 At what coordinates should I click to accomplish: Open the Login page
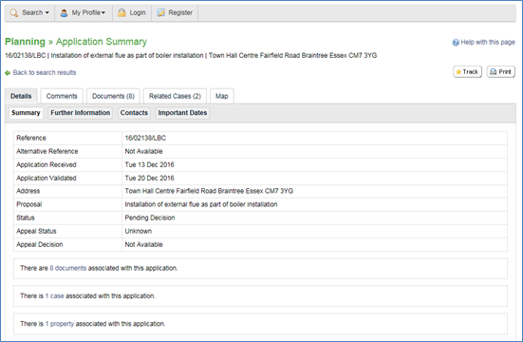click(132, 13)
